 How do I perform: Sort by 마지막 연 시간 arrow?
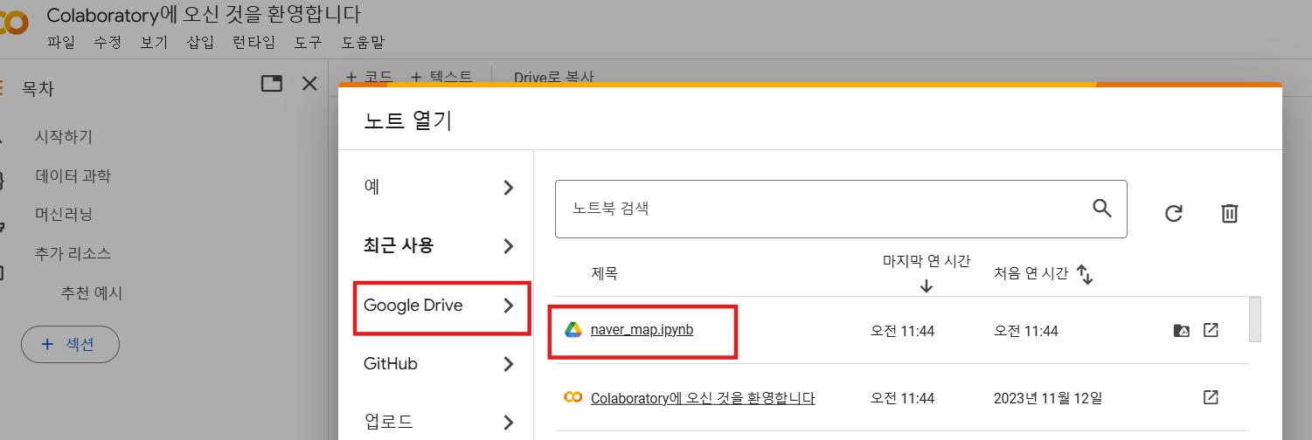pyautogui.click(x=927, y=285)
